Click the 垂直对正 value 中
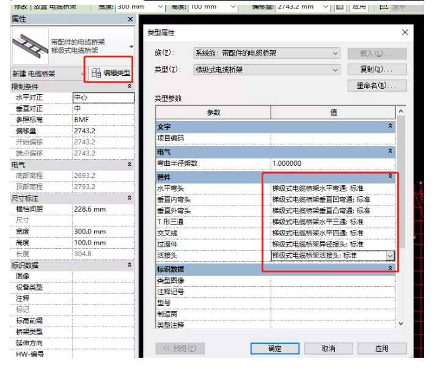This screenshot has width=440, height=370. tap(103, 109)
